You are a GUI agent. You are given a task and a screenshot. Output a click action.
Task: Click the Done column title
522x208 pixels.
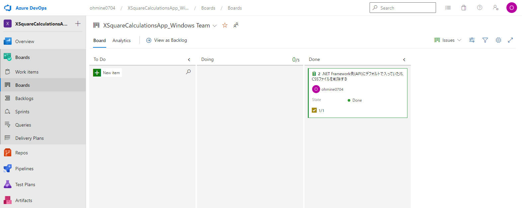point(314,59)
